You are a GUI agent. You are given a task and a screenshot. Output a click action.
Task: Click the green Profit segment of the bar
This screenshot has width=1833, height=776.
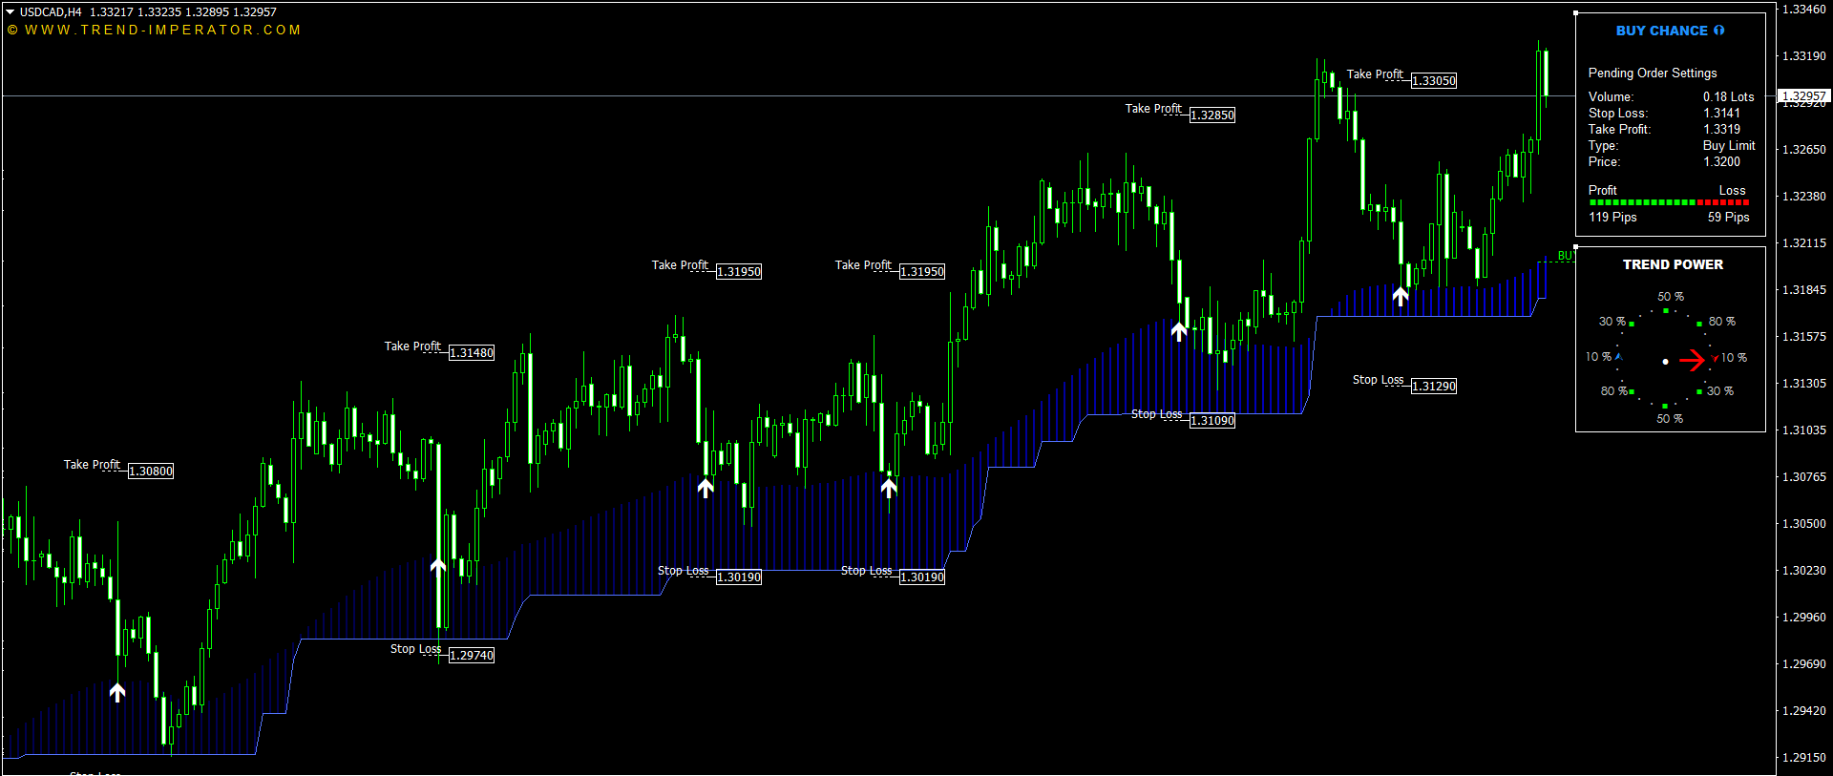pos(1642,203)
